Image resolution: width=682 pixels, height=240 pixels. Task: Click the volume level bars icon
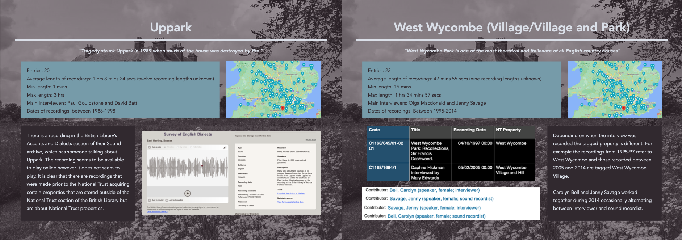click(x=225, y=147)
